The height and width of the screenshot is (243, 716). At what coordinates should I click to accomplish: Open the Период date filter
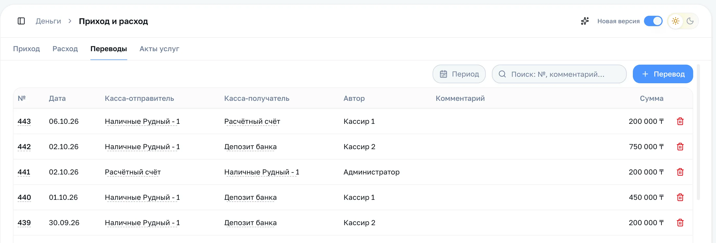click(459, 74)
